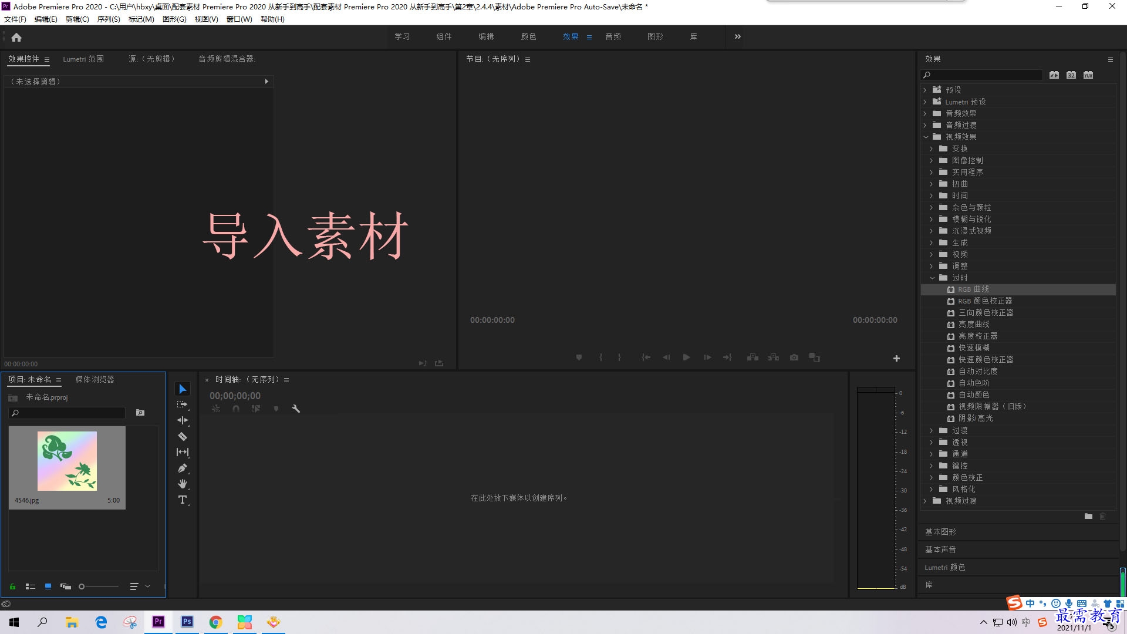This screenshot has height=634, width=1127.
Task: Switch Project panel to list view
Action: coord(31,586)
